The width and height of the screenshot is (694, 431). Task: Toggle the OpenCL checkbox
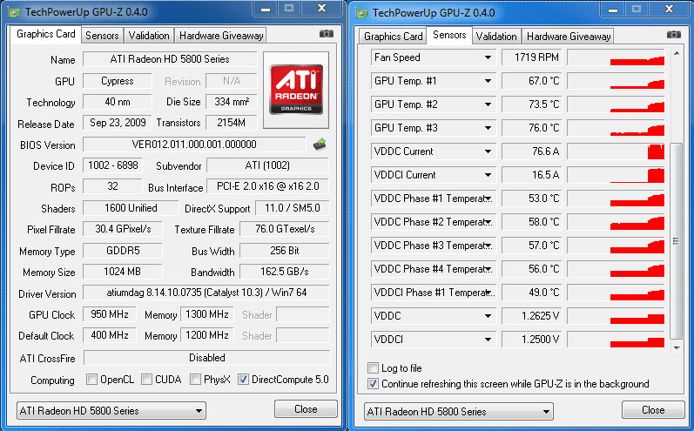pyautogui.click(x=92, y=380)
